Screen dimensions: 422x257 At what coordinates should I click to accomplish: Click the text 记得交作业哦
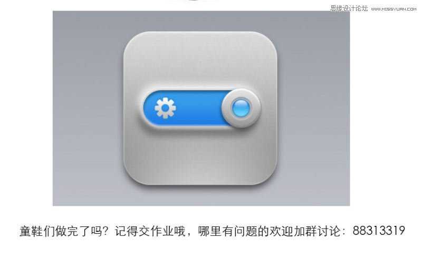pos(150,231)
